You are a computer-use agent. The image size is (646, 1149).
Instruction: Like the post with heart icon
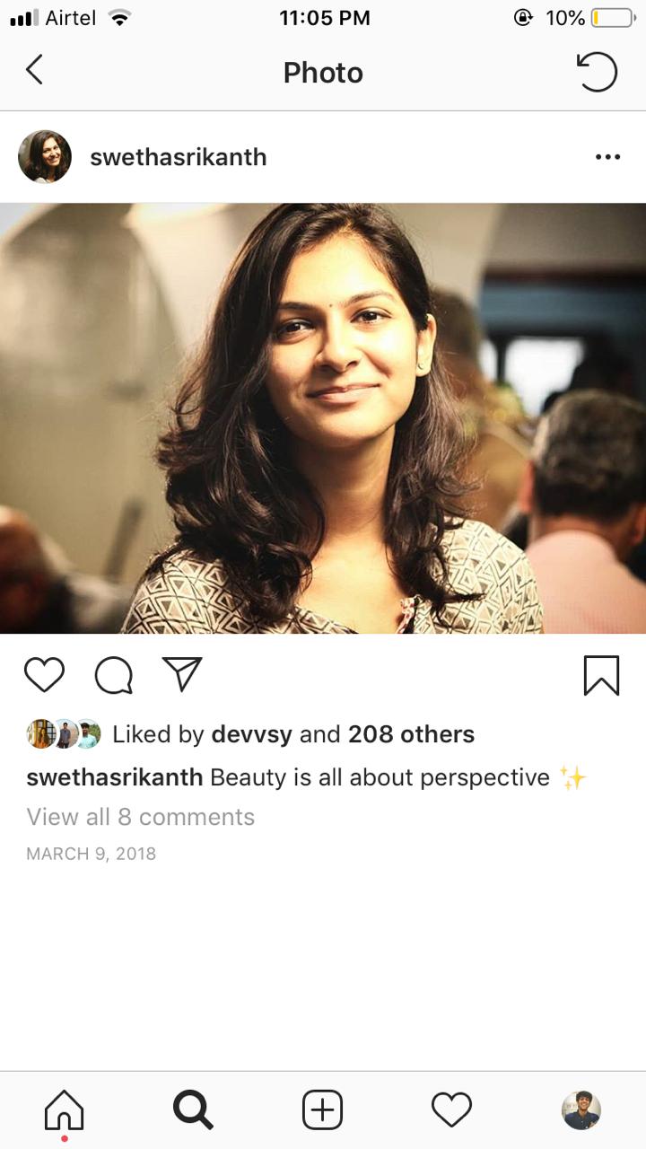click(x=44, y=675)
